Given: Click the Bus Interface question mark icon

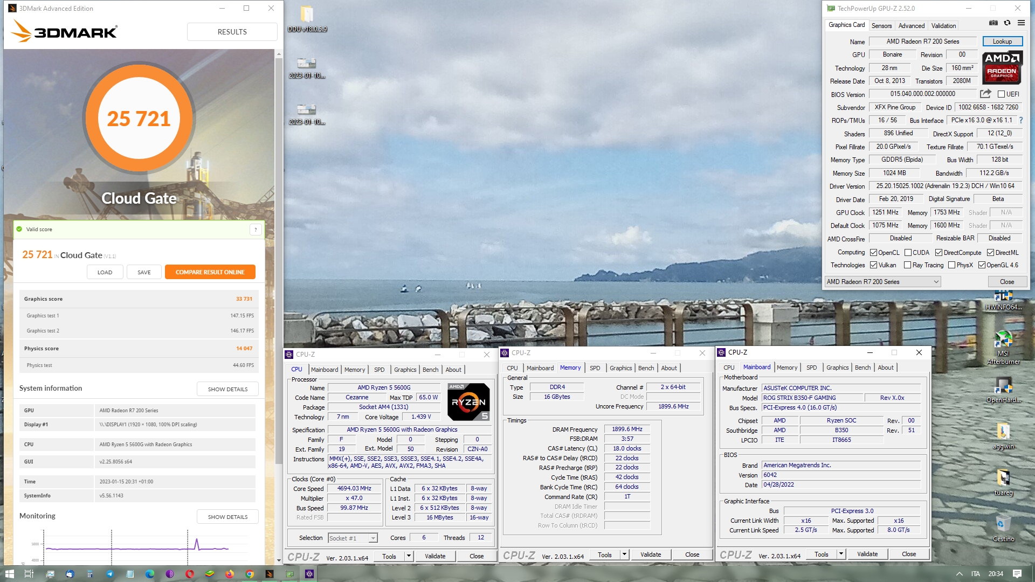Looking at the screenshot, I should (x=1020, y=120).
